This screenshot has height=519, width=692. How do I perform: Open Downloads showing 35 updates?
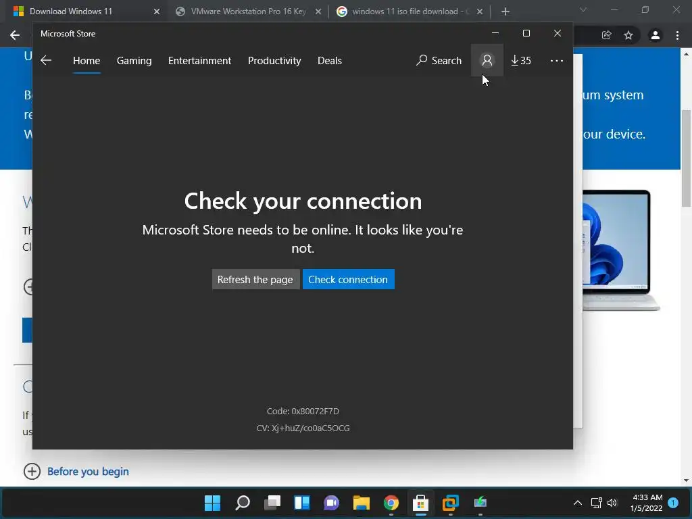coord(521,60)
